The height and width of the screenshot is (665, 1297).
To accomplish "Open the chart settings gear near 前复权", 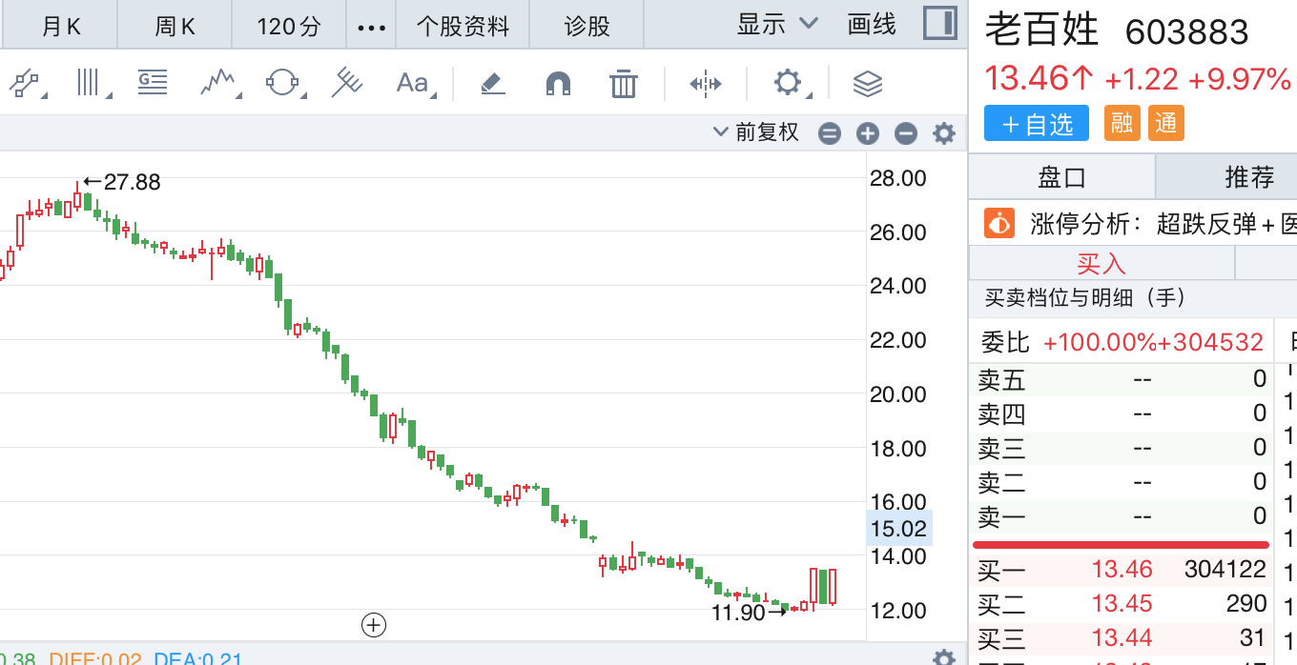I will [944, 133].
